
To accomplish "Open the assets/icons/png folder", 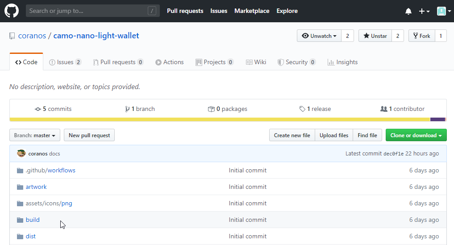I will 49,204.
